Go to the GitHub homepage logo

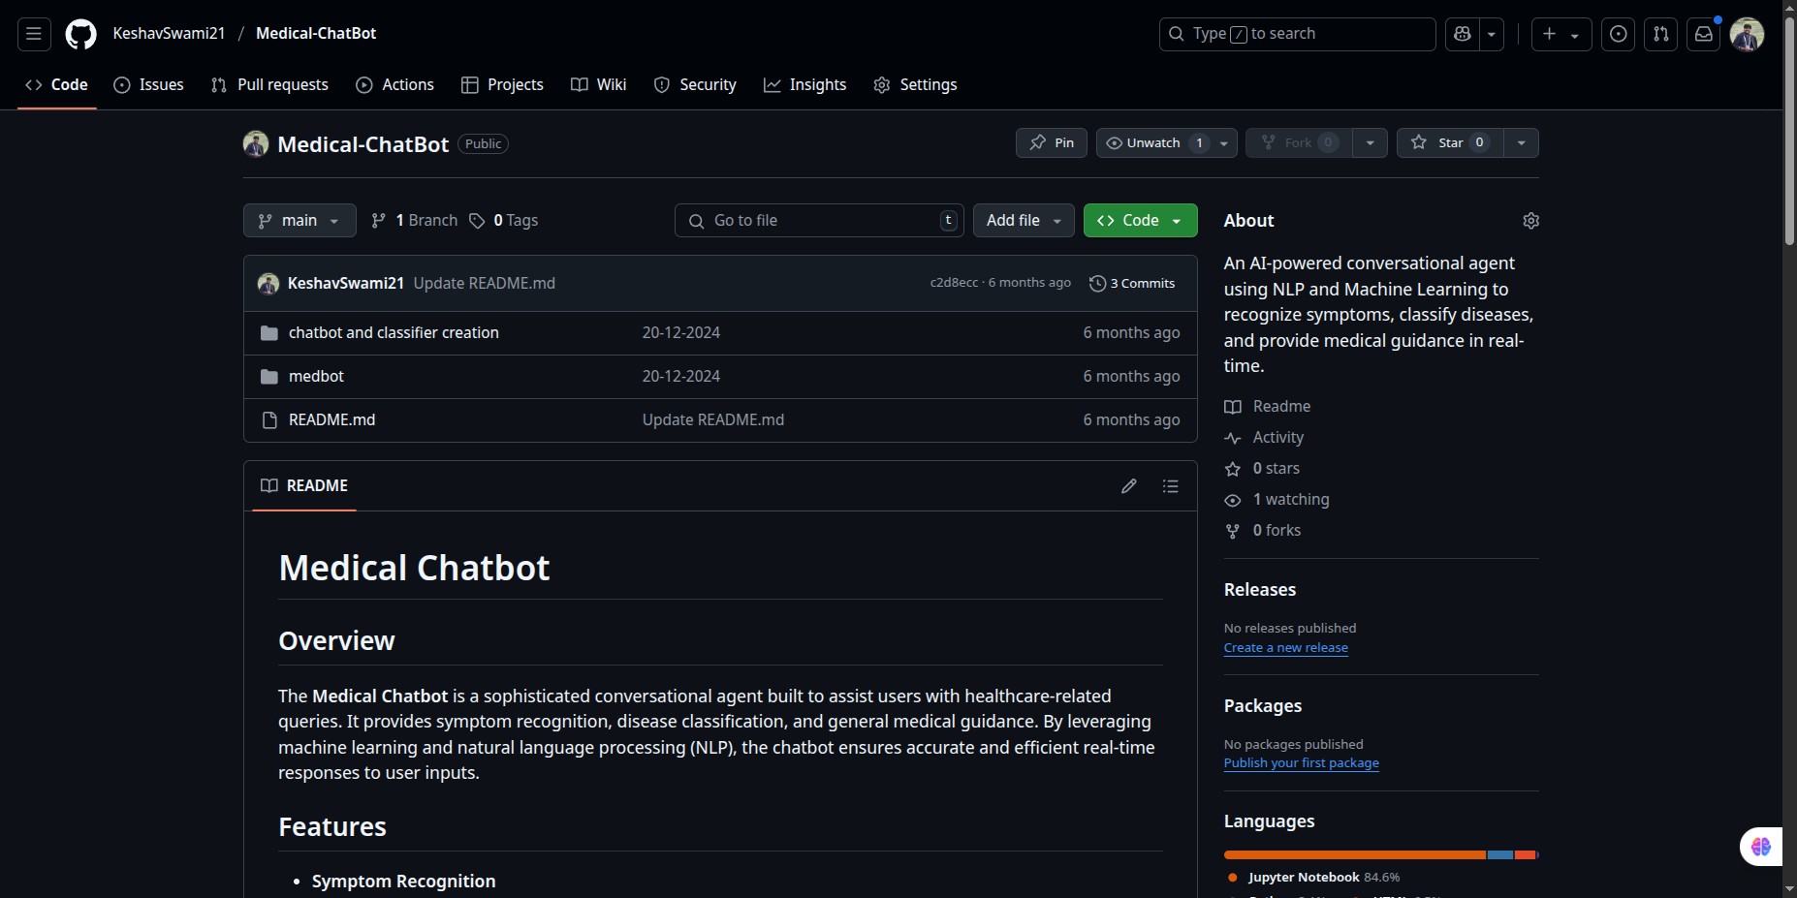pos(80,34)
